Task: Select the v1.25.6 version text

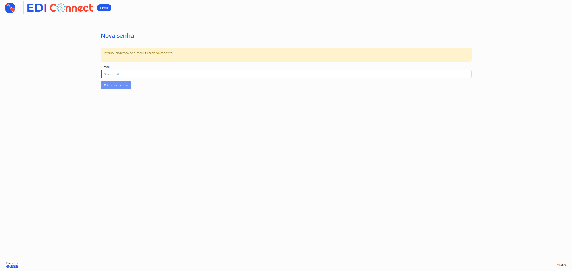Action: click(x=562, y=265)
